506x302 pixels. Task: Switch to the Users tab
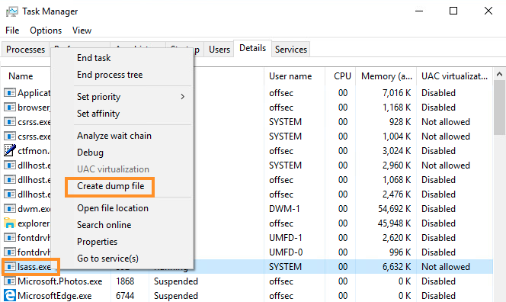[219, 50]
